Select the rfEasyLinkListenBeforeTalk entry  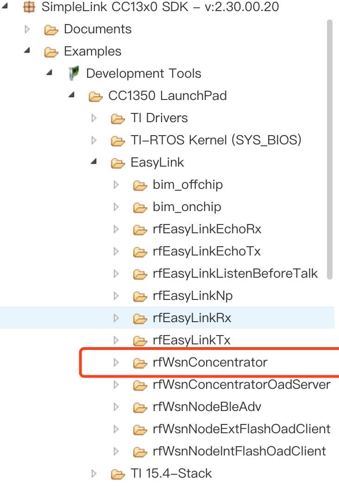pyautogui.click(x=235, y=274)
